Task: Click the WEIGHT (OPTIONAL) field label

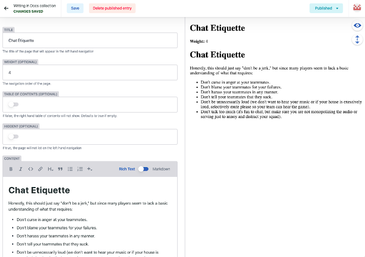Action: (20, 62)
